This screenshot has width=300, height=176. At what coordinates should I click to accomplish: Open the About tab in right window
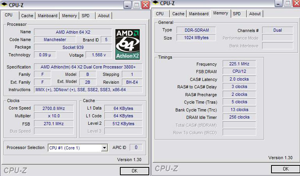255,14
